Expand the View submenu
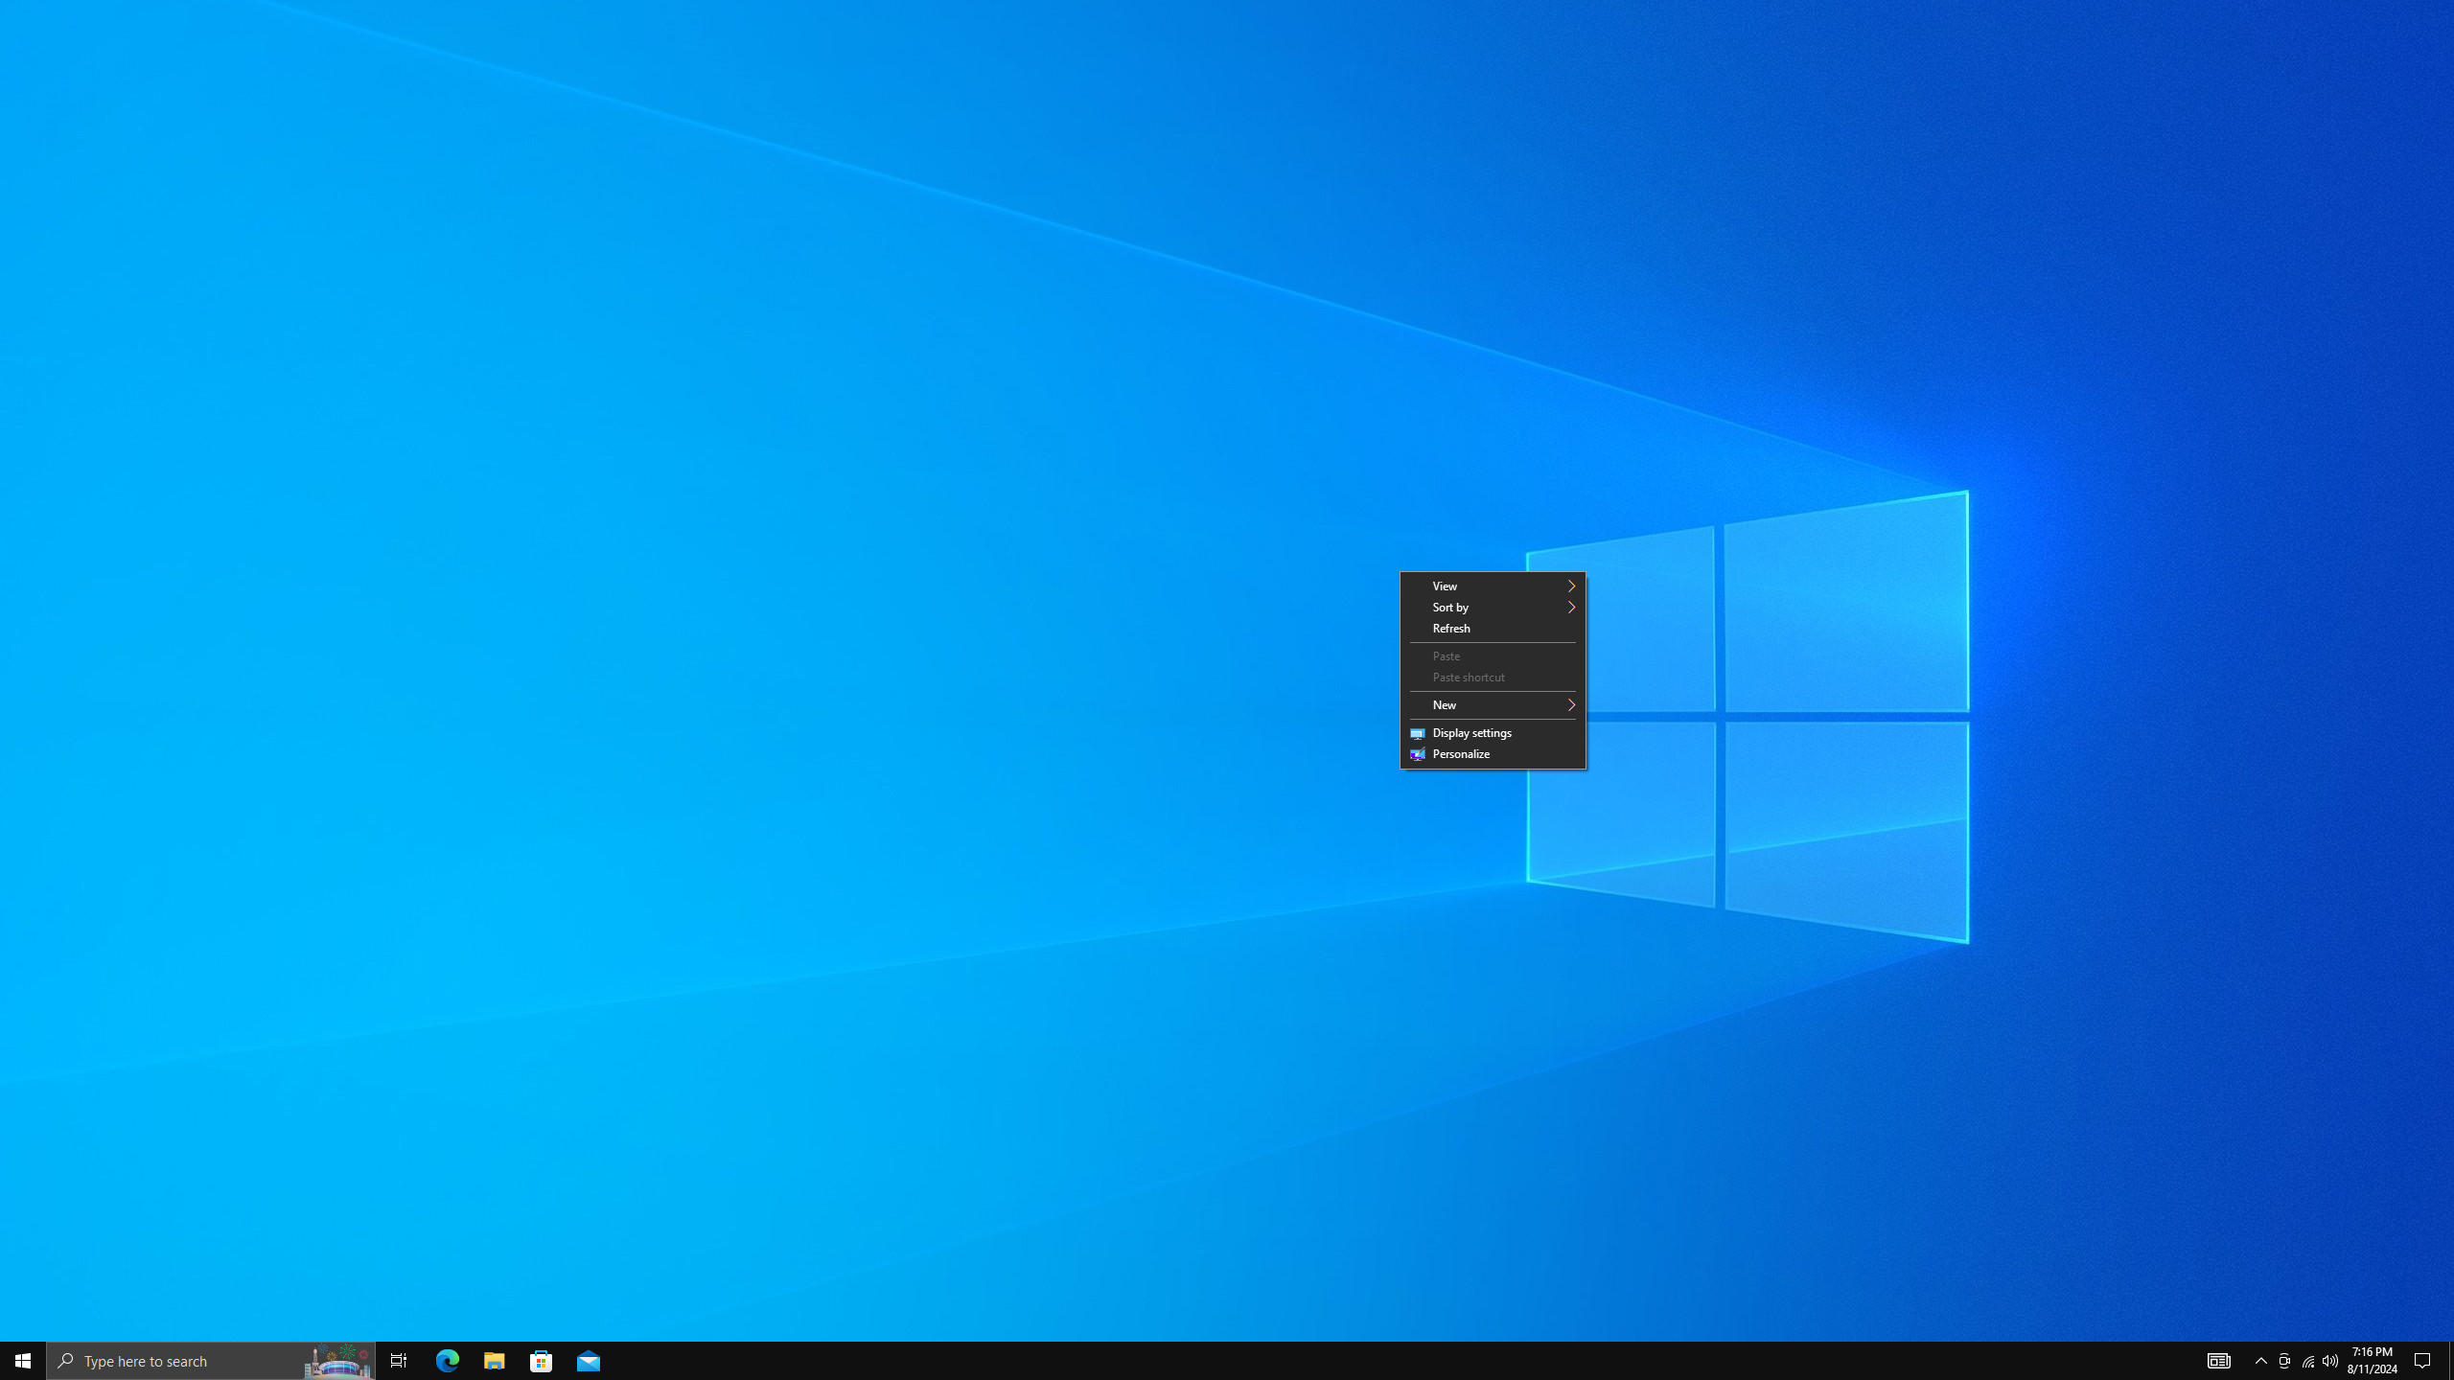This screenshot has height=1380, width=2454. click(1492, 586)
